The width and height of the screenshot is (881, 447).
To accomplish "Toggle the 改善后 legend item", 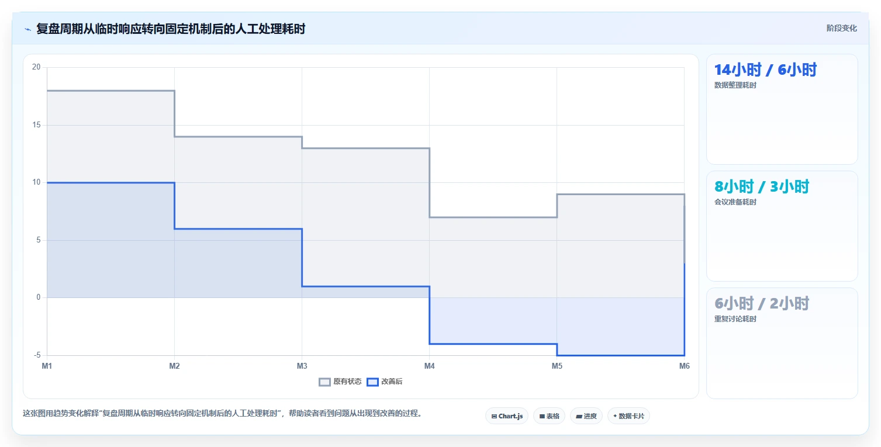I will coord(385,382).
